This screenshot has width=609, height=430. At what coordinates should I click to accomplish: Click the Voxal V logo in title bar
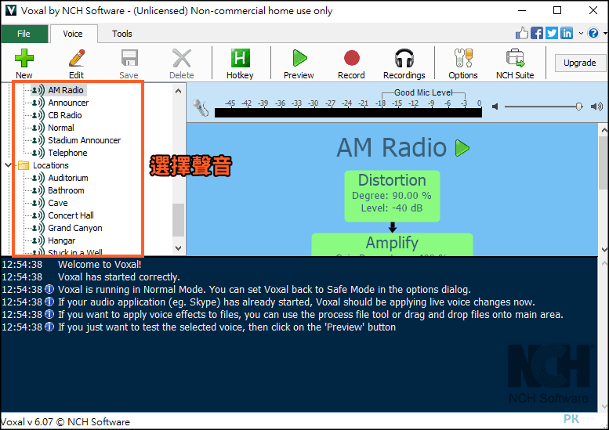click(x=11, y=10)
